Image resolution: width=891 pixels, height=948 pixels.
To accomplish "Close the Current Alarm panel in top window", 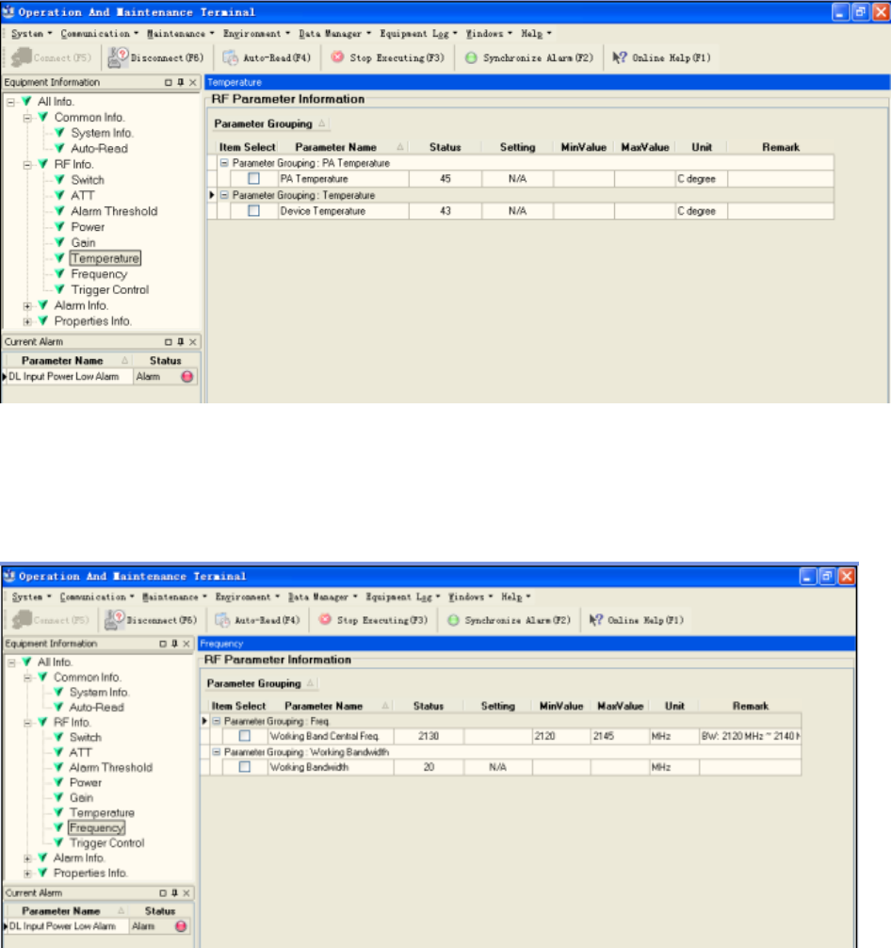I will 193,341.
